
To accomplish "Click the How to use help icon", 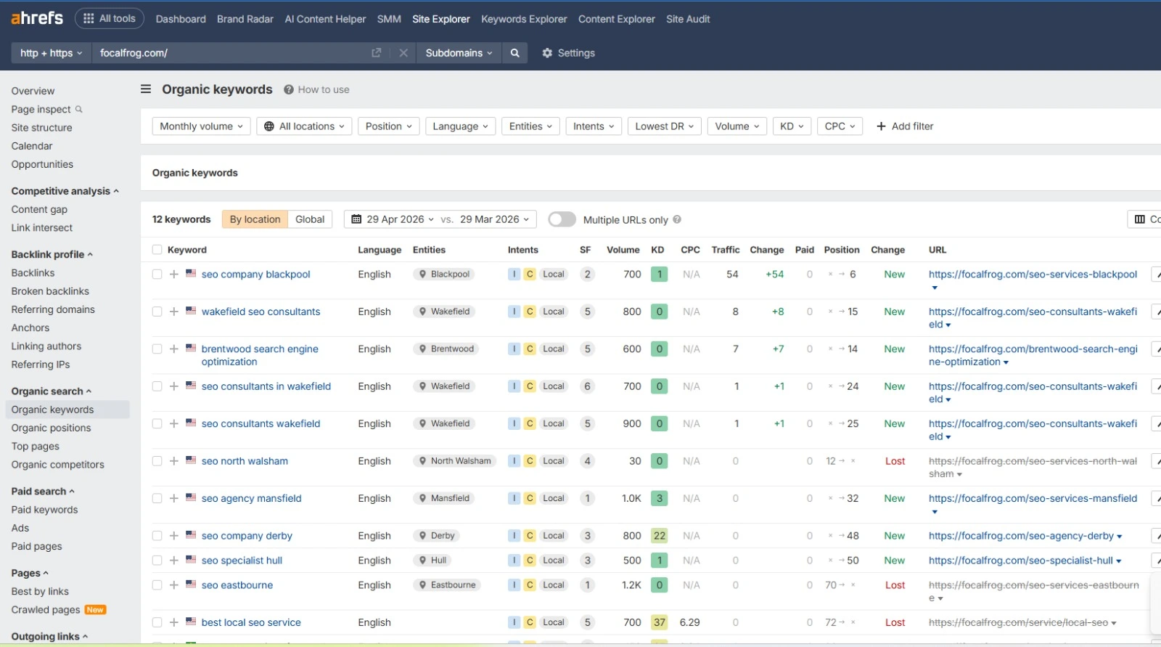I will (289, 89).
